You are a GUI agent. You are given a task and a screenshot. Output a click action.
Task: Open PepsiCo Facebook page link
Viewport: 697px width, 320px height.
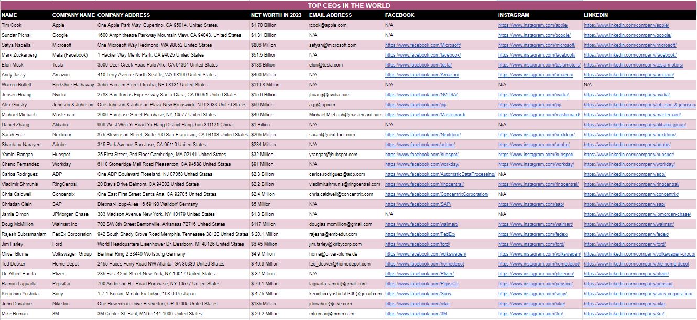(x=421, y=284)
